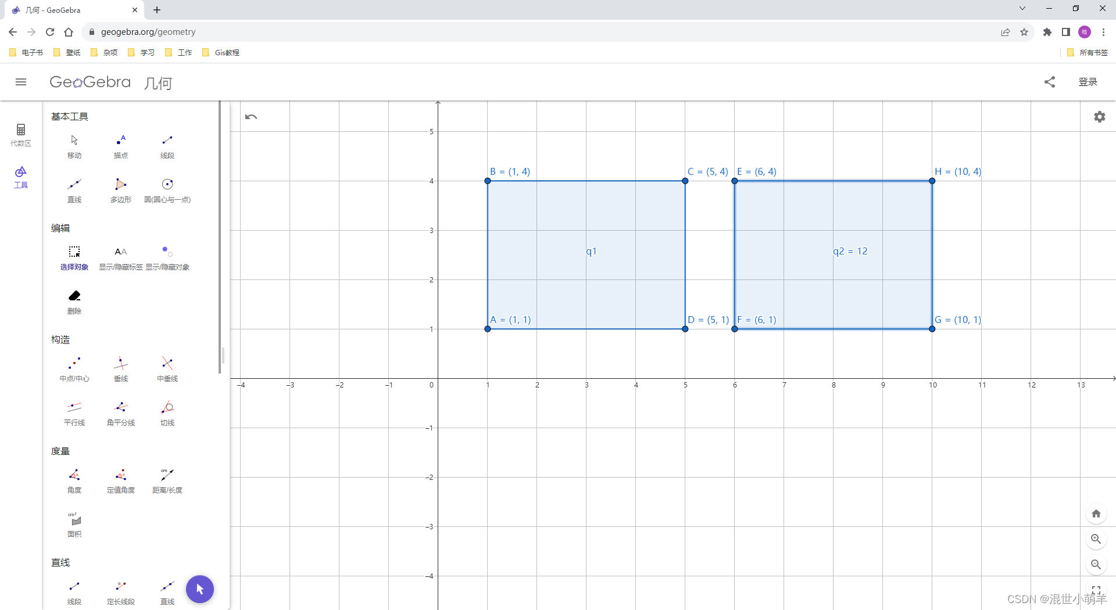Open the Gis教程 bookmarks folder
This screenshot has width=1116, height=610.
(x=221, y=52)
